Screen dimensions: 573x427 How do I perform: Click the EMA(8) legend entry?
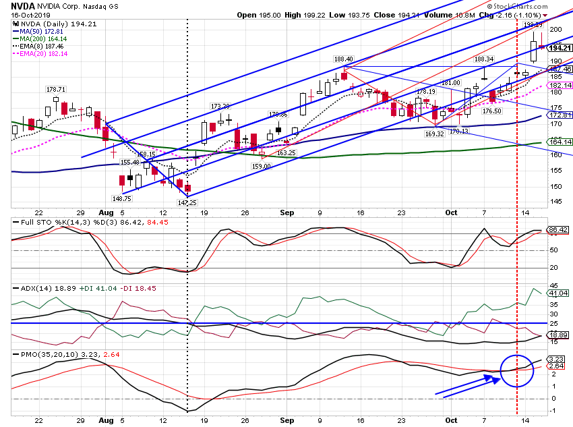coord(38,47)
